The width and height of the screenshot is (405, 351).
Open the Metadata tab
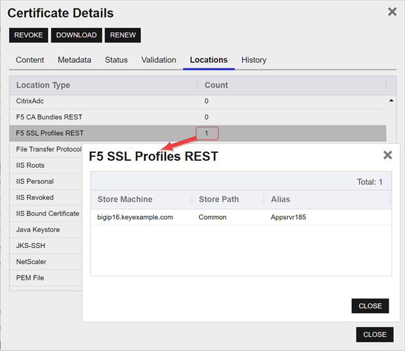(x=74, y=60)
